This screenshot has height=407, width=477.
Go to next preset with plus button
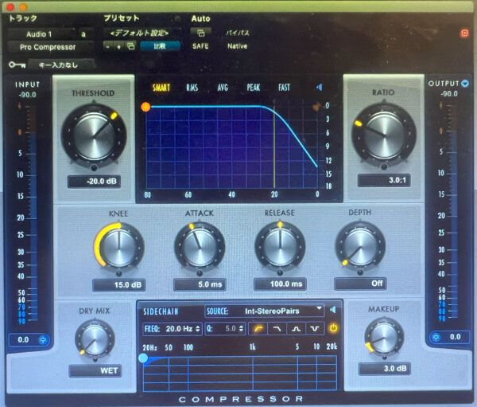(119, 47)
